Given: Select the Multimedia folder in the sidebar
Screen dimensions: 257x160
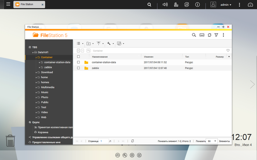Looking at the screenshot, I should tap(47, 87).
